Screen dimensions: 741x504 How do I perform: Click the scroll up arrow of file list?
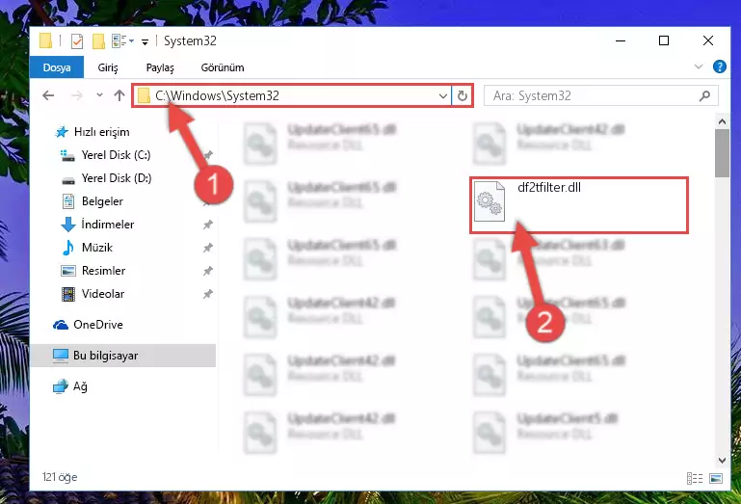722,122
